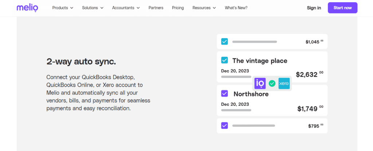Open What's New? in navigation
The height and width of the screenshot is (151, 373).
(x=236, y=8)
